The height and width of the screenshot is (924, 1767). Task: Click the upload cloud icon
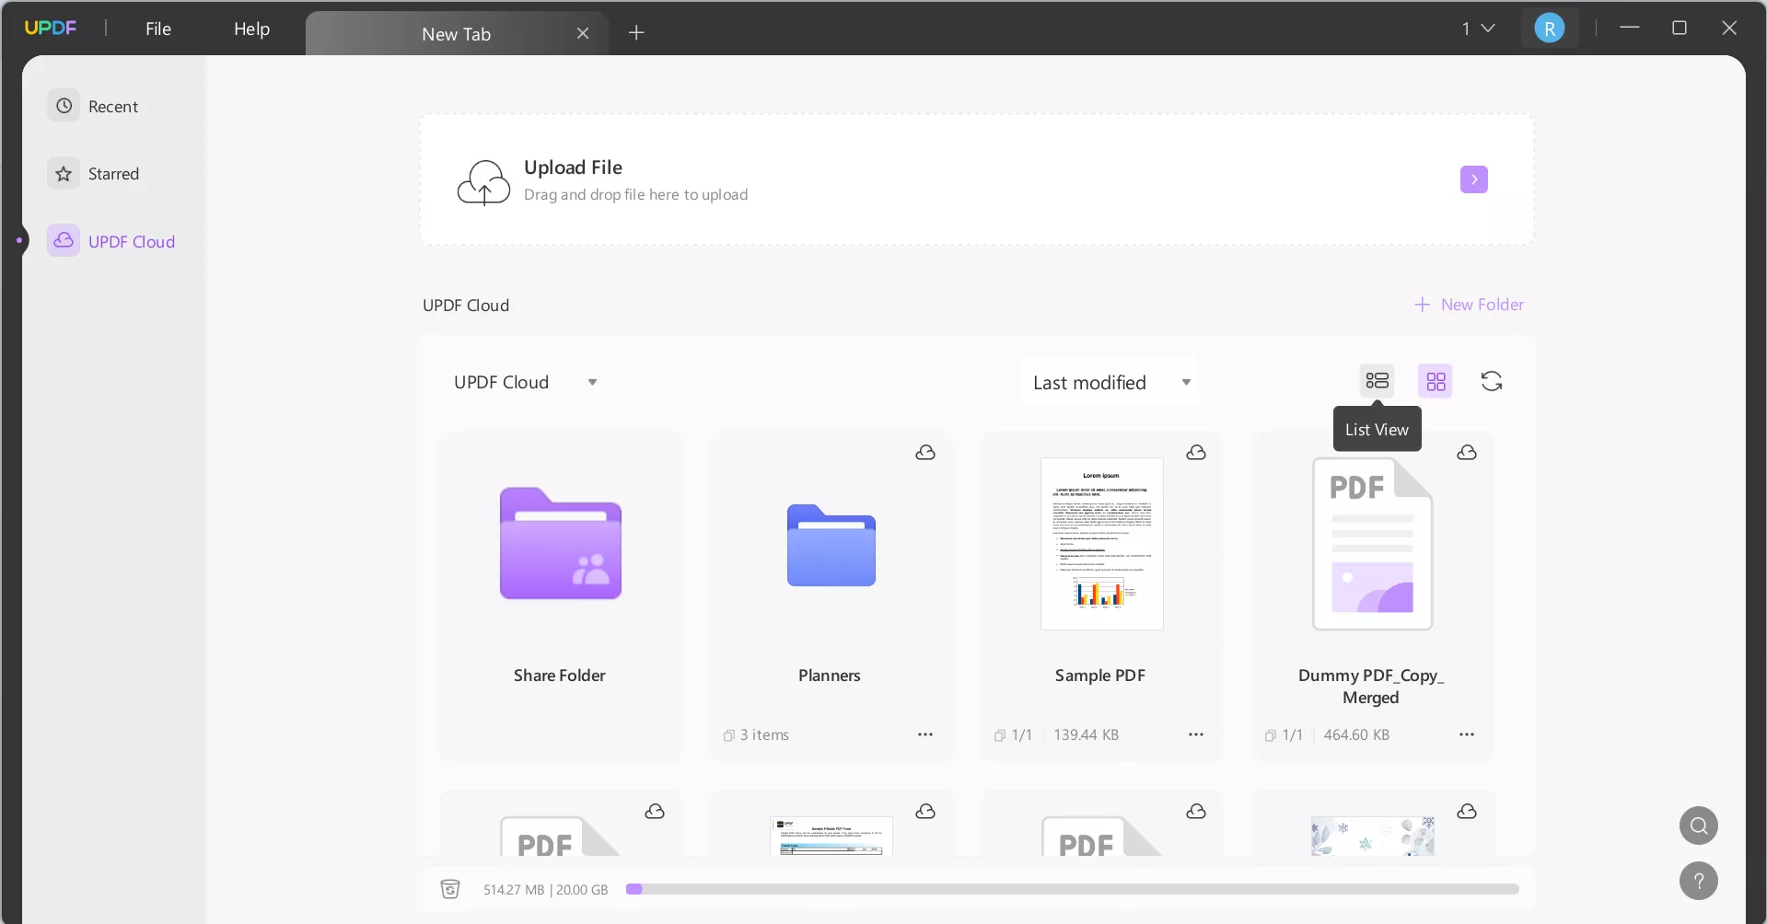(483, 181)
